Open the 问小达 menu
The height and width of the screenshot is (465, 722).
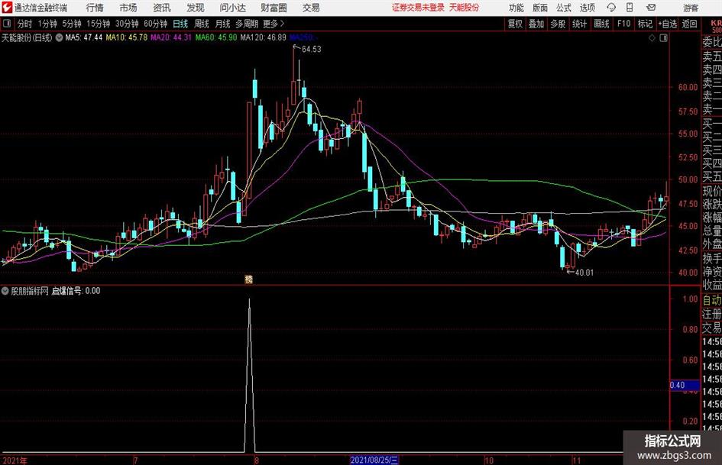(232, 8)
